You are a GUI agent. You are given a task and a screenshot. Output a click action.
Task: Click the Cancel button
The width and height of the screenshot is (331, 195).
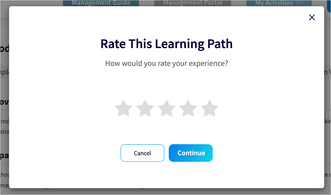pyautogui.click(x=142, y=153)
